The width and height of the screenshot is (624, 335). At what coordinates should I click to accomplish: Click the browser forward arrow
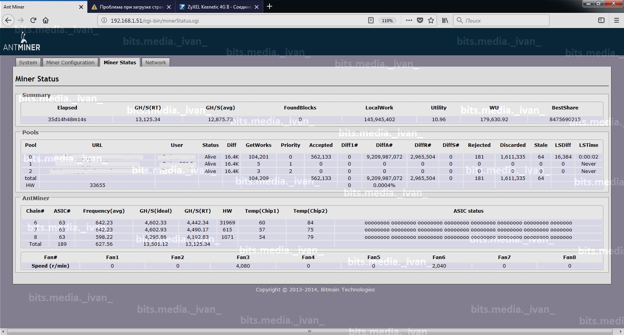[21, 20]
